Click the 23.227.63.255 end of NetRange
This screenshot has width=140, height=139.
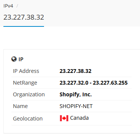[x=110, y=83]
